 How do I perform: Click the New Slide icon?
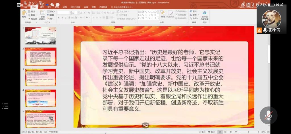43,13
